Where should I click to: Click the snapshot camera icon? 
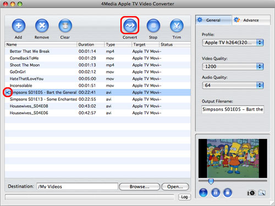(251, 193)
